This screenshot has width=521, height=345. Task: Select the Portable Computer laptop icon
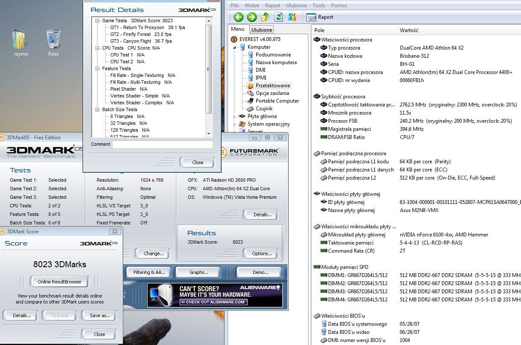click(x=251, y=101)
